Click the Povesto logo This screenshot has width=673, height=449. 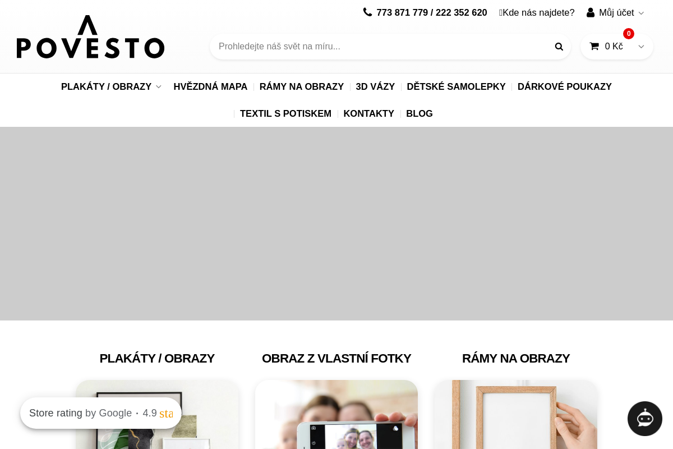tap(90, 37)
